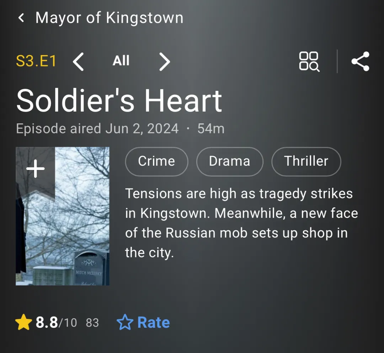Open the episode browse grid icon
384x353 pixels.
(x=309, y=61)
